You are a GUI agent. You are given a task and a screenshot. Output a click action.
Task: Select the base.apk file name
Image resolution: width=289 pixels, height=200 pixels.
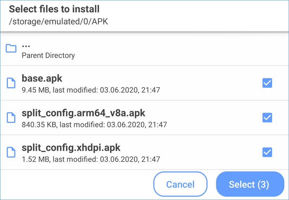click(x=42, y=78)
